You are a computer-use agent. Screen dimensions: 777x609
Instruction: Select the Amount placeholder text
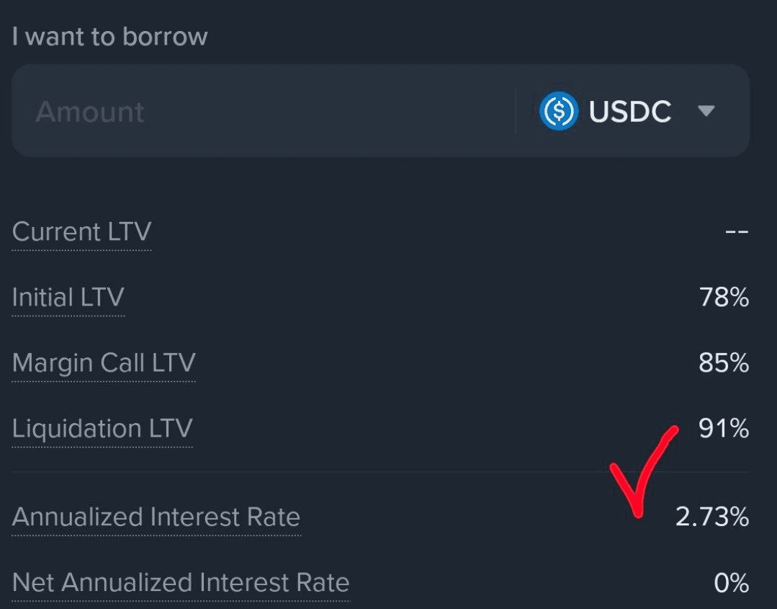point(89,111)
